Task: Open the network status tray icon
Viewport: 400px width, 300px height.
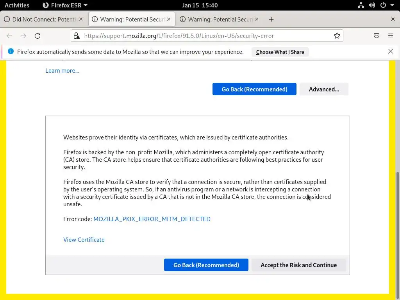Action: coord(361,5)
